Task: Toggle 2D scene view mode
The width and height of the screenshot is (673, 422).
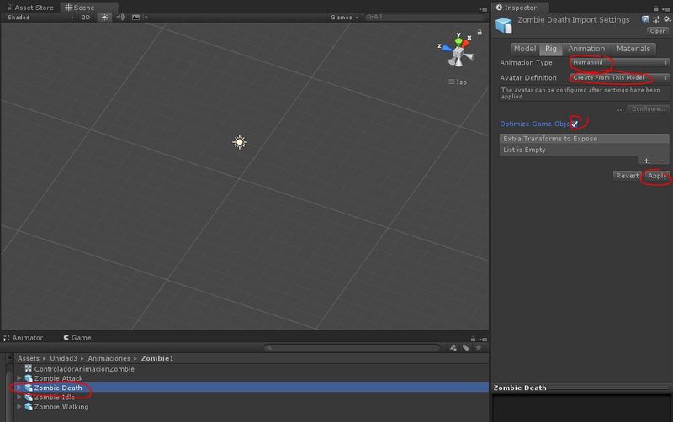Action: tap(86, 17)
